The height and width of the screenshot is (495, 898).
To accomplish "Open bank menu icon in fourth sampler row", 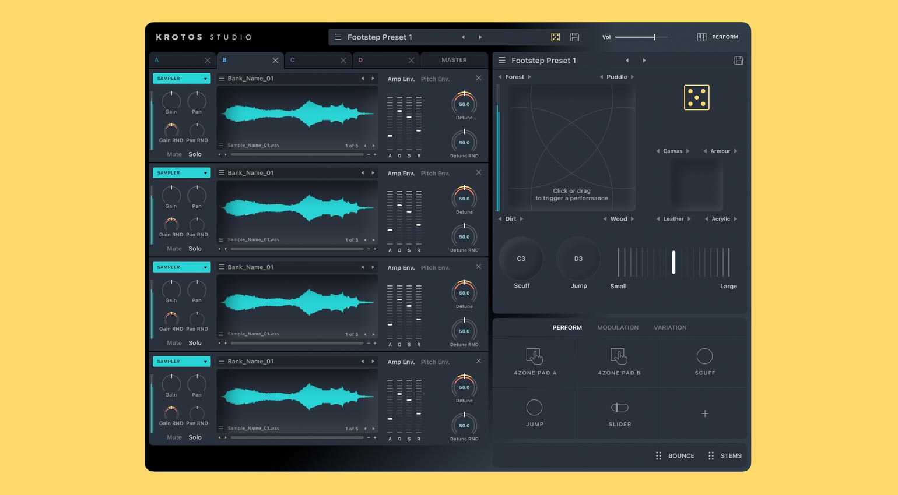I will pos(222,362).
